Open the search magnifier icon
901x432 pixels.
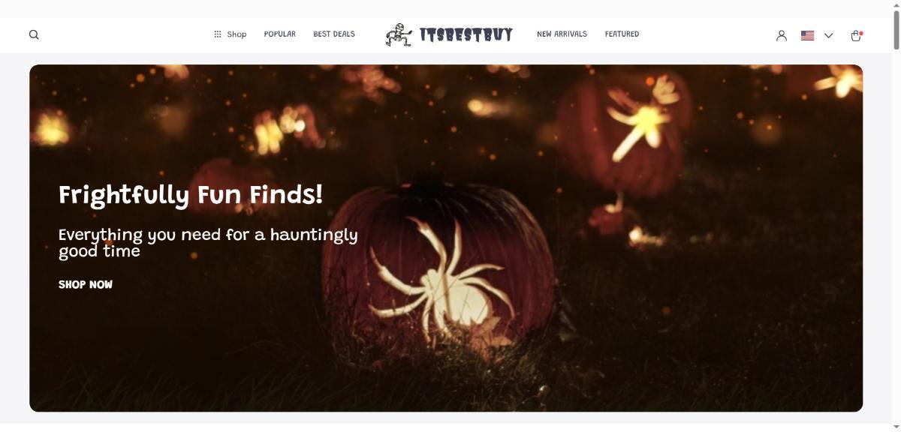click(x=34, y=34)
